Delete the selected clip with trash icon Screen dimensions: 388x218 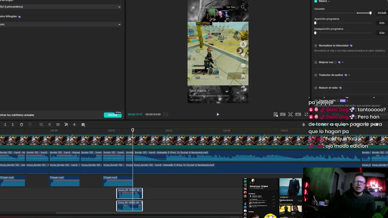click(x=22, y=124)
